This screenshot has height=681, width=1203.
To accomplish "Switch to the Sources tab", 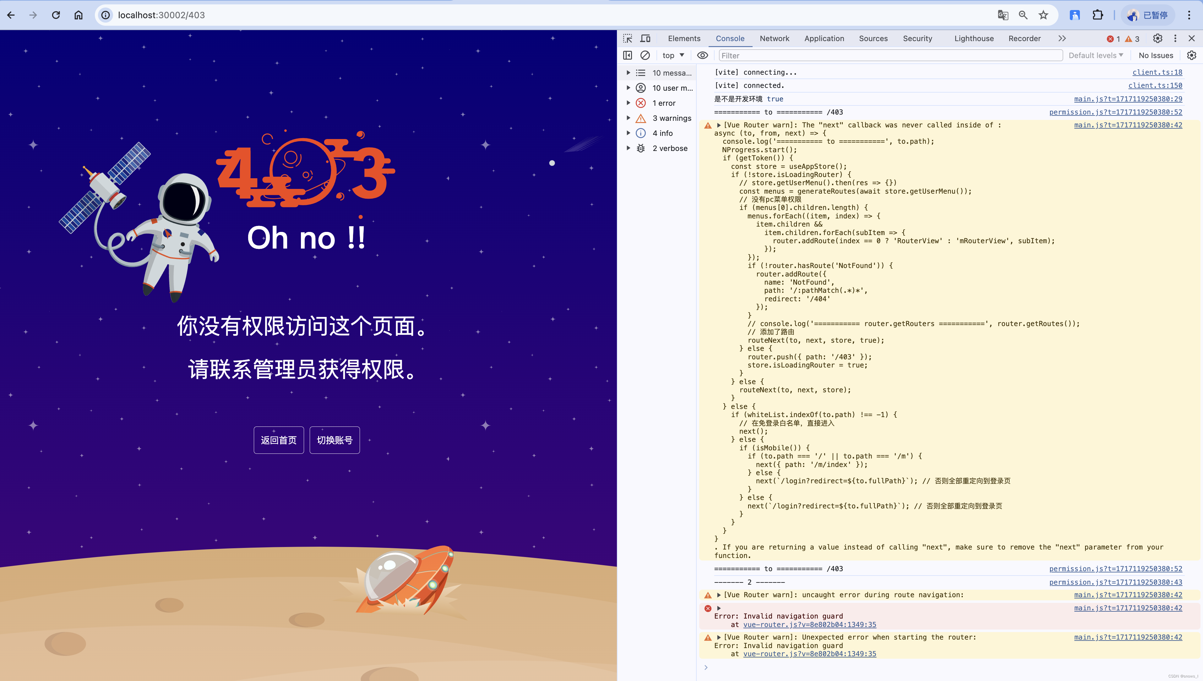I will point(873,38).
